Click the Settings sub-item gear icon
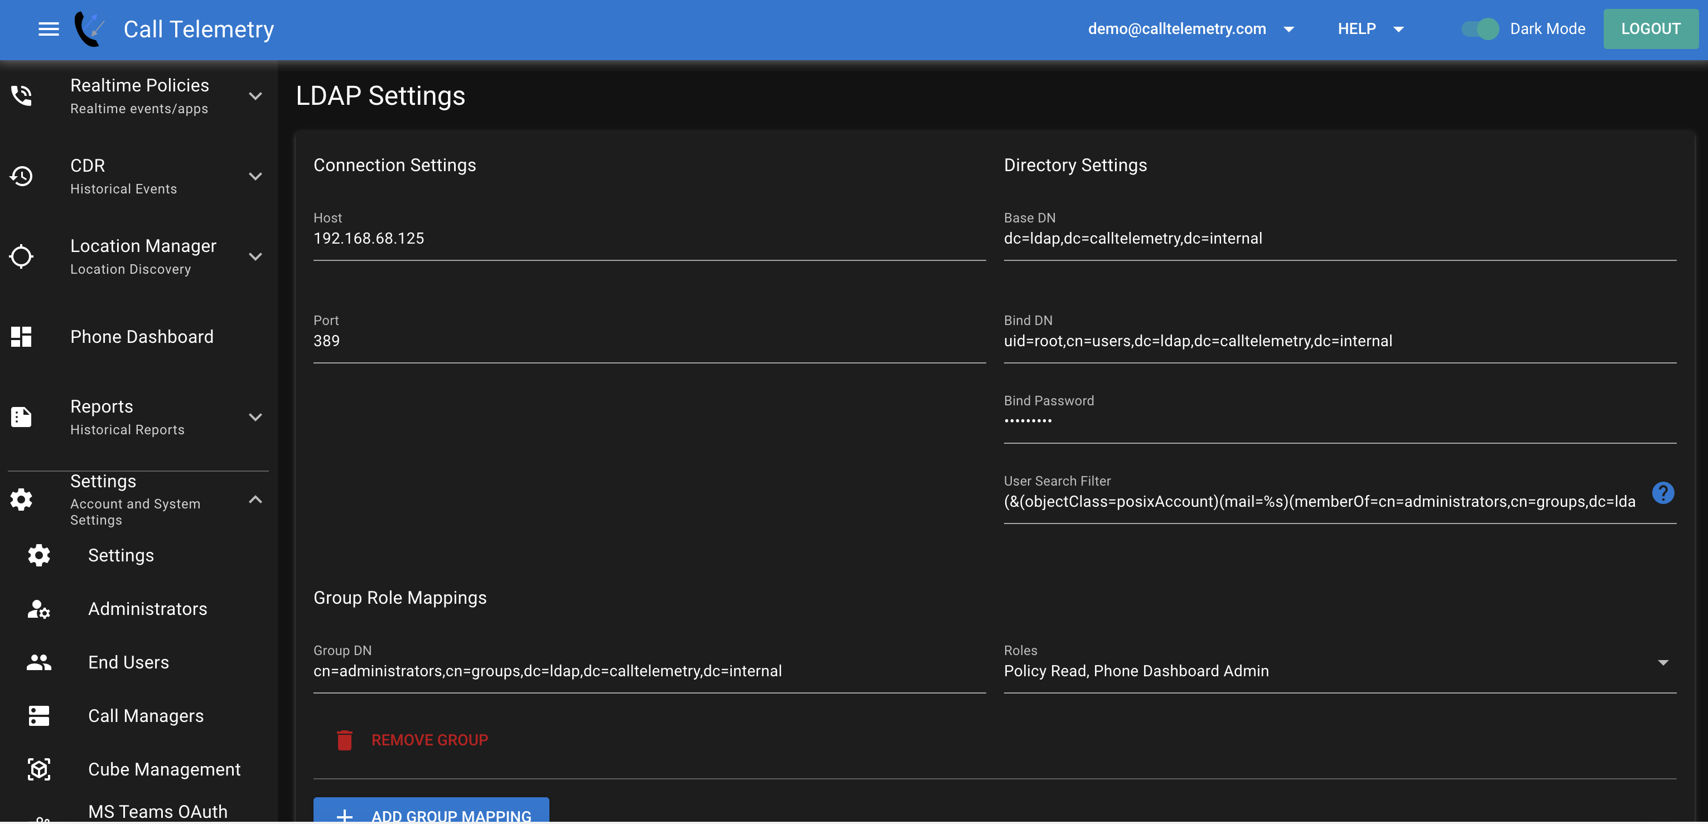The width and height of the screenshot is (1708, 824). point(39,555)
